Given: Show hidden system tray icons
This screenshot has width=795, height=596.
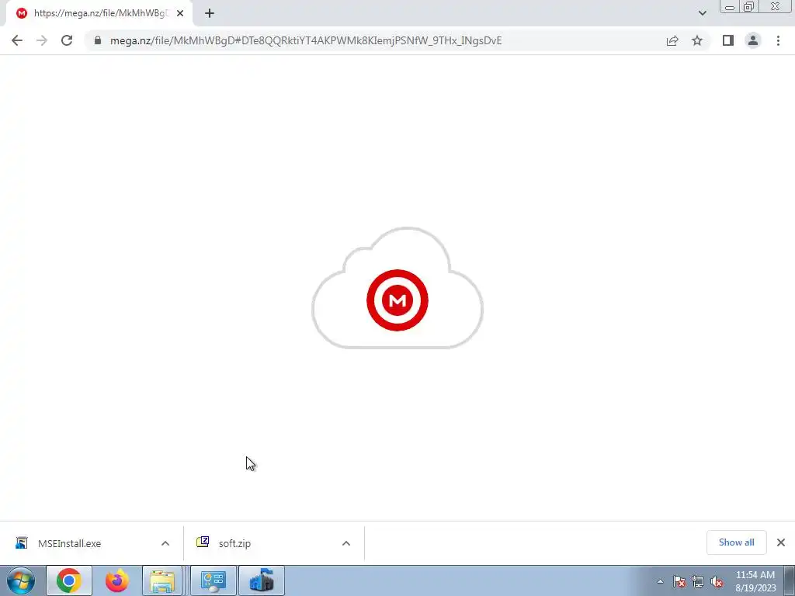Looking at the screenshot, I should [x=660, y=582].
